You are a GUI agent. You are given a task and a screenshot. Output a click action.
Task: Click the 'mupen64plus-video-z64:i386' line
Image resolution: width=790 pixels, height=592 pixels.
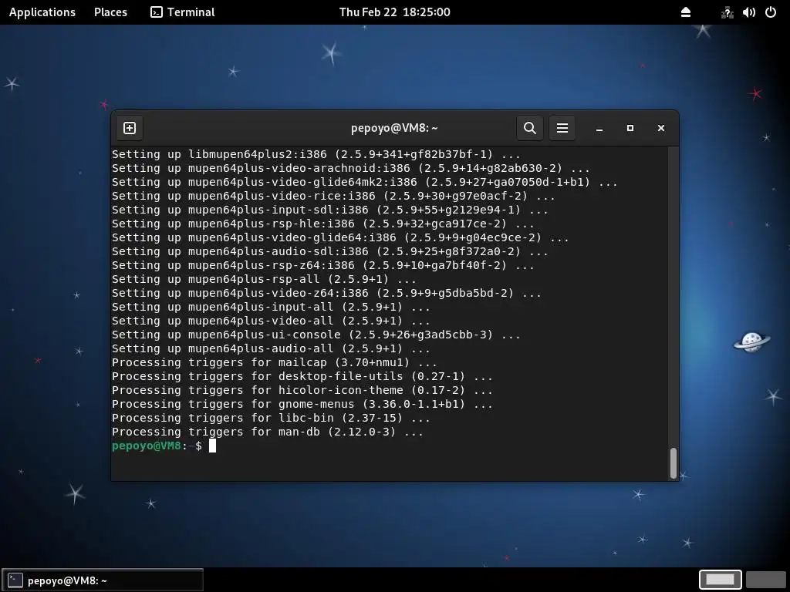point(326,293)
